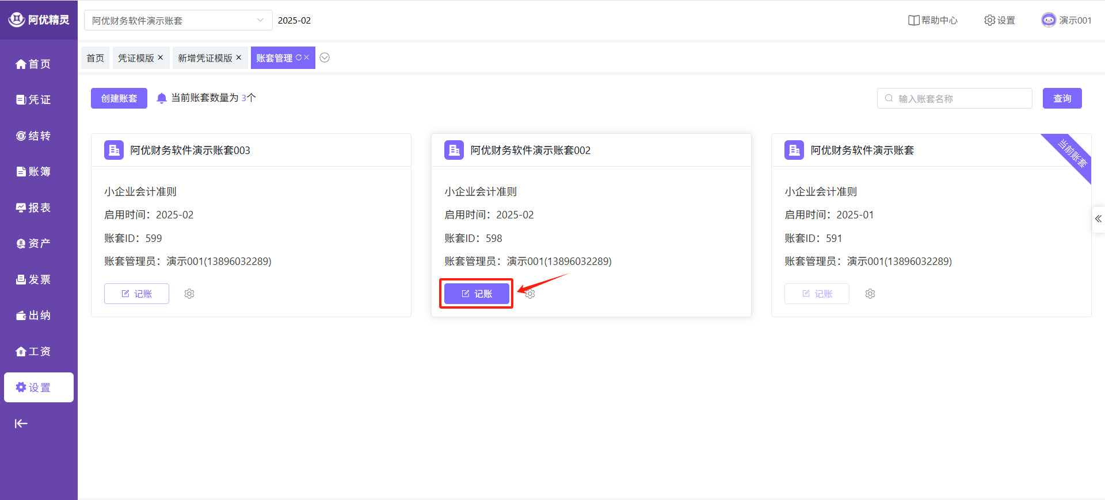The width and height of the screenshot is (1105, 500).
Task: Open 设置 in the top header
Action: (1000, 20)
